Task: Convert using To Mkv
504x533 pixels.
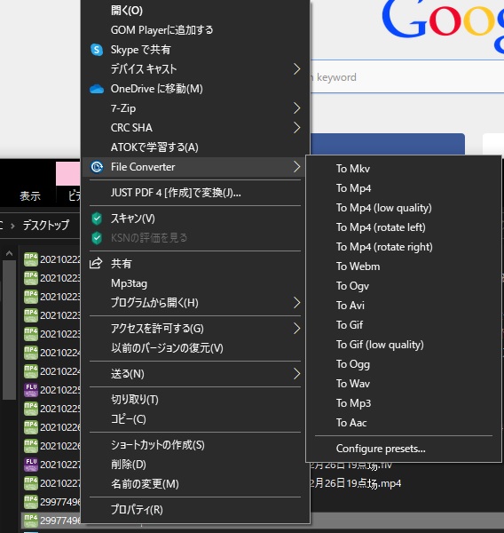Action: (404, 169)
